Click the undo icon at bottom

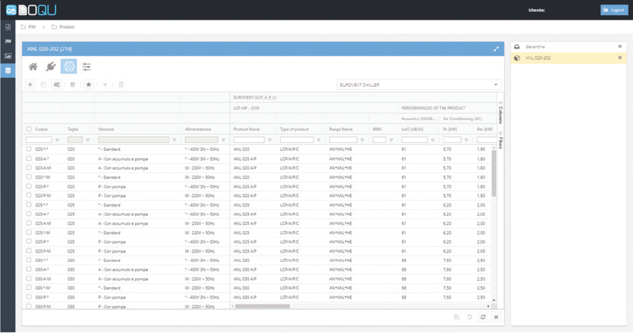[x=470, y=317]
